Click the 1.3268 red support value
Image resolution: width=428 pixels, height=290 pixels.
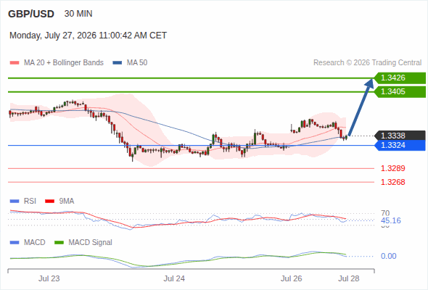pos(392,182)
